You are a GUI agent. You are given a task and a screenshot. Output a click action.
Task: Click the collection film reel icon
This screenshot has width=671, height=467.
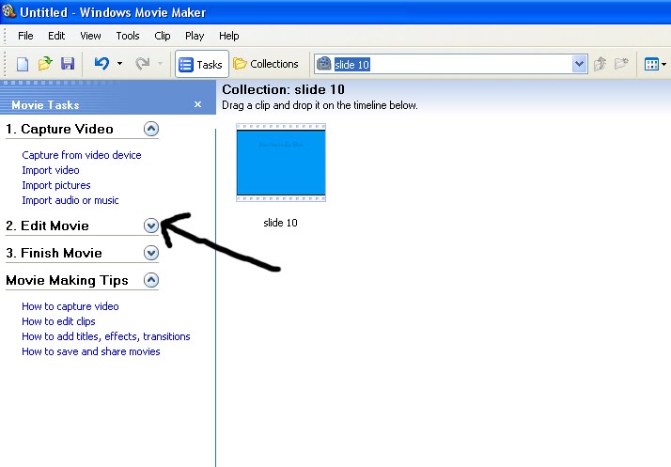coord(324,64)
